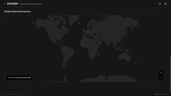Zoom out of the map with minus
The width and height of the screenshot is (171, 96).
coord(161,78)
